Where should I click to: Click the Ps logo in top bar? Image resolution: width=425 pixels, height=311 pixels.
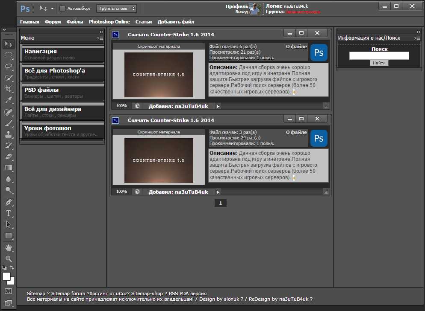pos(25,9)
